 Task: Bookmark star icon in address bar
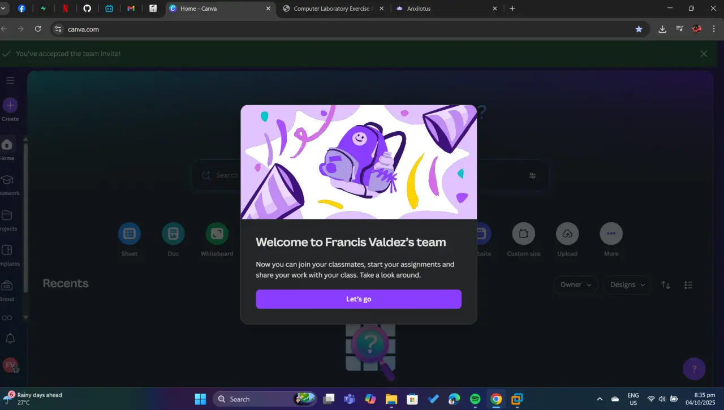pos(639,29)
